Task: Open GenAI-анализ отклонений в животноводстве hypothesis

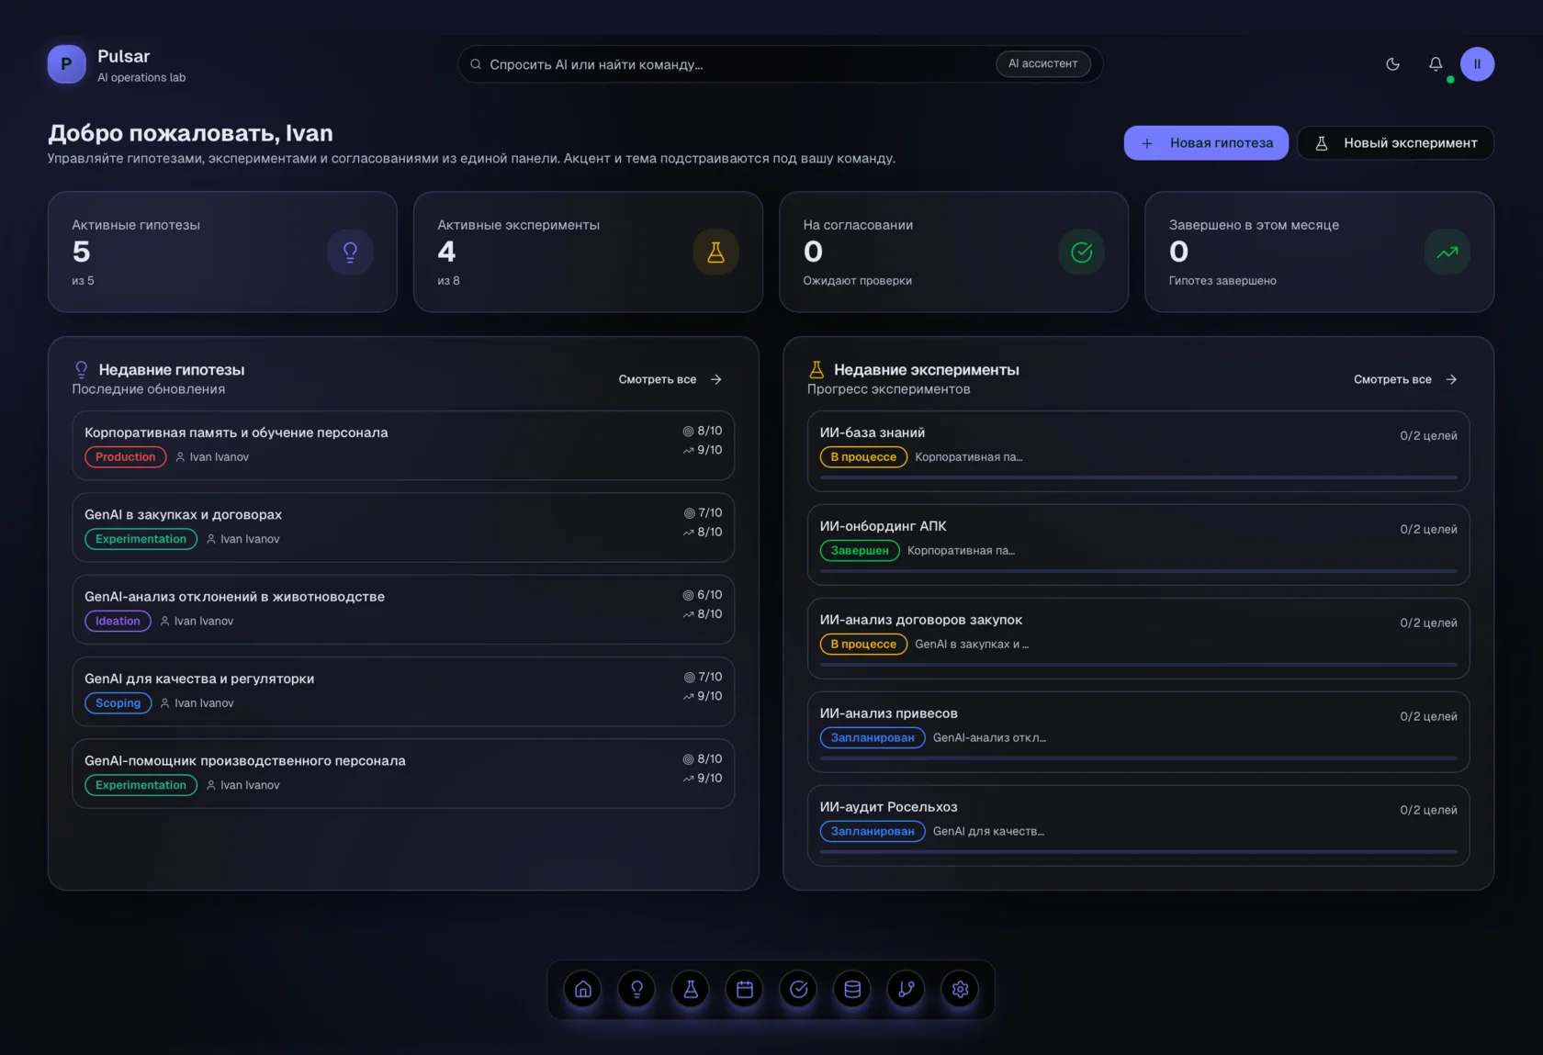Action: coord(403,609)
